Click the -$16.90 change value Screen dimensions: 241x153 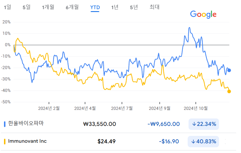click(x=169, y=142)
